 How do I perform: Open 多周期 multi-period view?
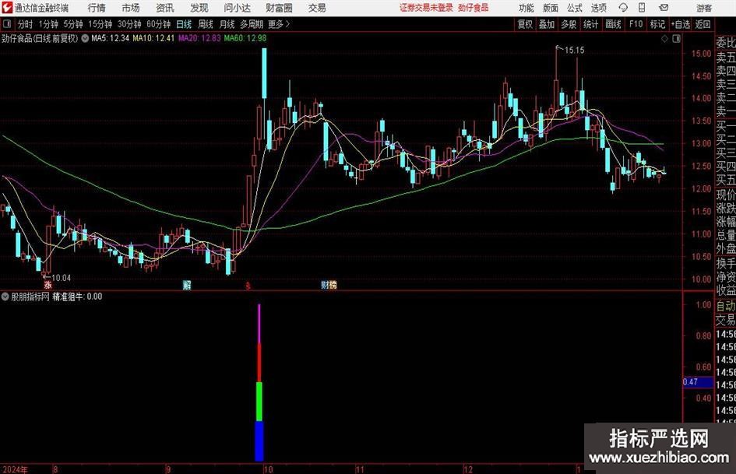point(252,24)
